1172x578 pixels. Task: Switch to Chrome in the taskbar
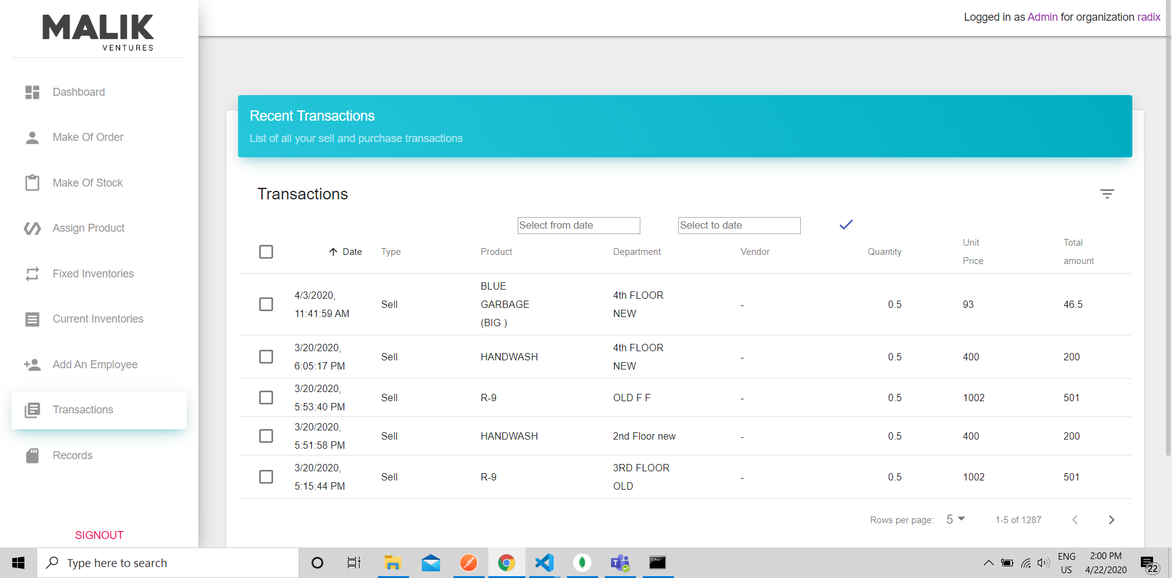(506, 563)
